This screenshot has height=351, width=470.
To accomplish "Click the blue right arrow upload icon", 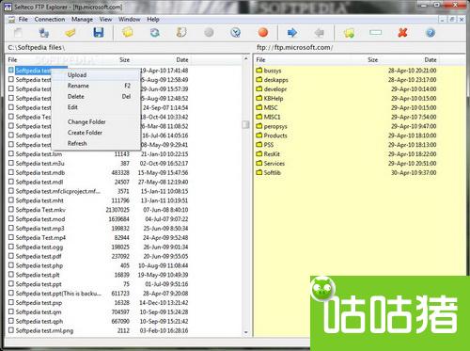I will coord(292,33).
